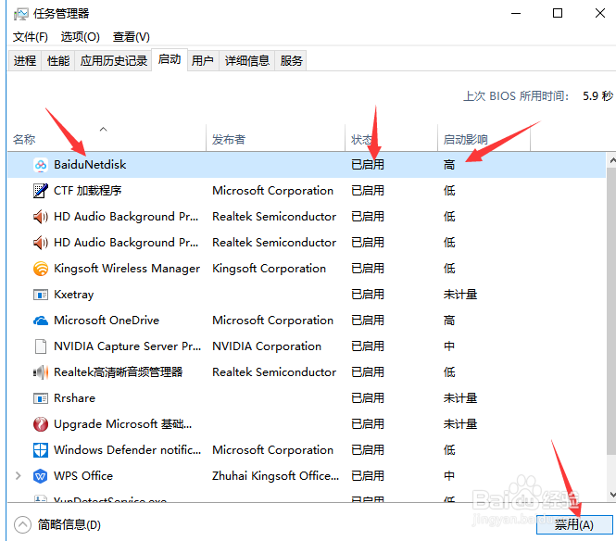Select the 启动 tab
Image resolution: width=616 pixels, height=541 pixels.
pos(170,59)
